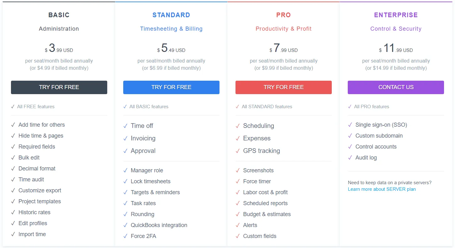The image size is (455, 248).
Task: Click the Contact Us button for ENTERPRISE
Action: coord(396,87)
